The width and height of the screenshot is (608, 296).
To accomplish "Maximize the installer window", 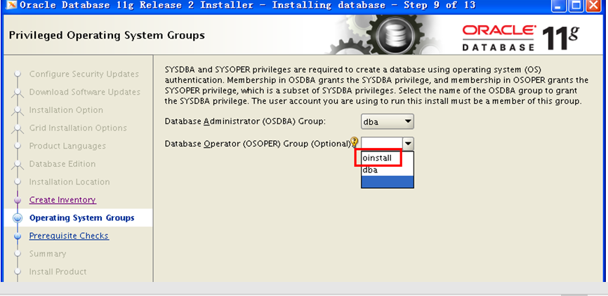I will pos(576,6).
